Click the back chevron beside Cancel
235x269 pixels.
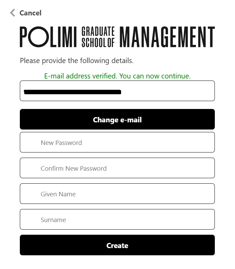click(13, 13)
